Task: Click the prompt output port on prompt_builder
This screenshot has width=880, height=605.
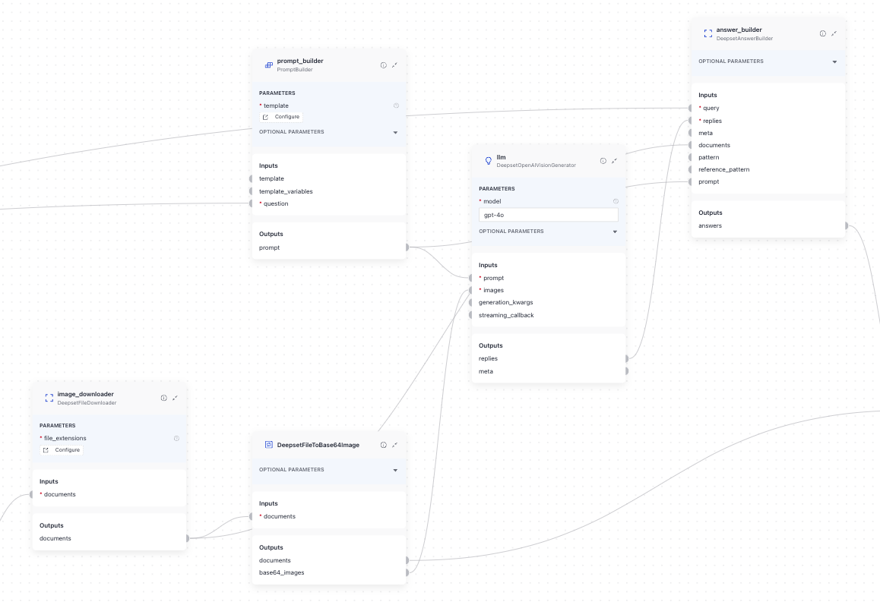Action: pyautogui.click(x=407, y=247)
